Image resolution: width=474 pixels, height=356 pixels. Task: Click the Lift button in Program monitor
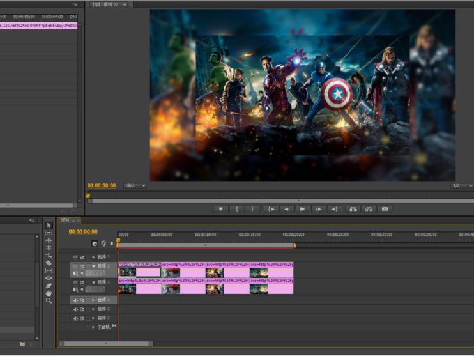353,209
